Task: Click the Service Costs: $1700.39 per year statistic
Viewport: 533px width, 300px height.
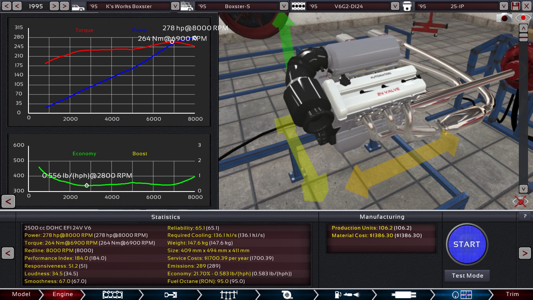Action: tap(220, 258)
